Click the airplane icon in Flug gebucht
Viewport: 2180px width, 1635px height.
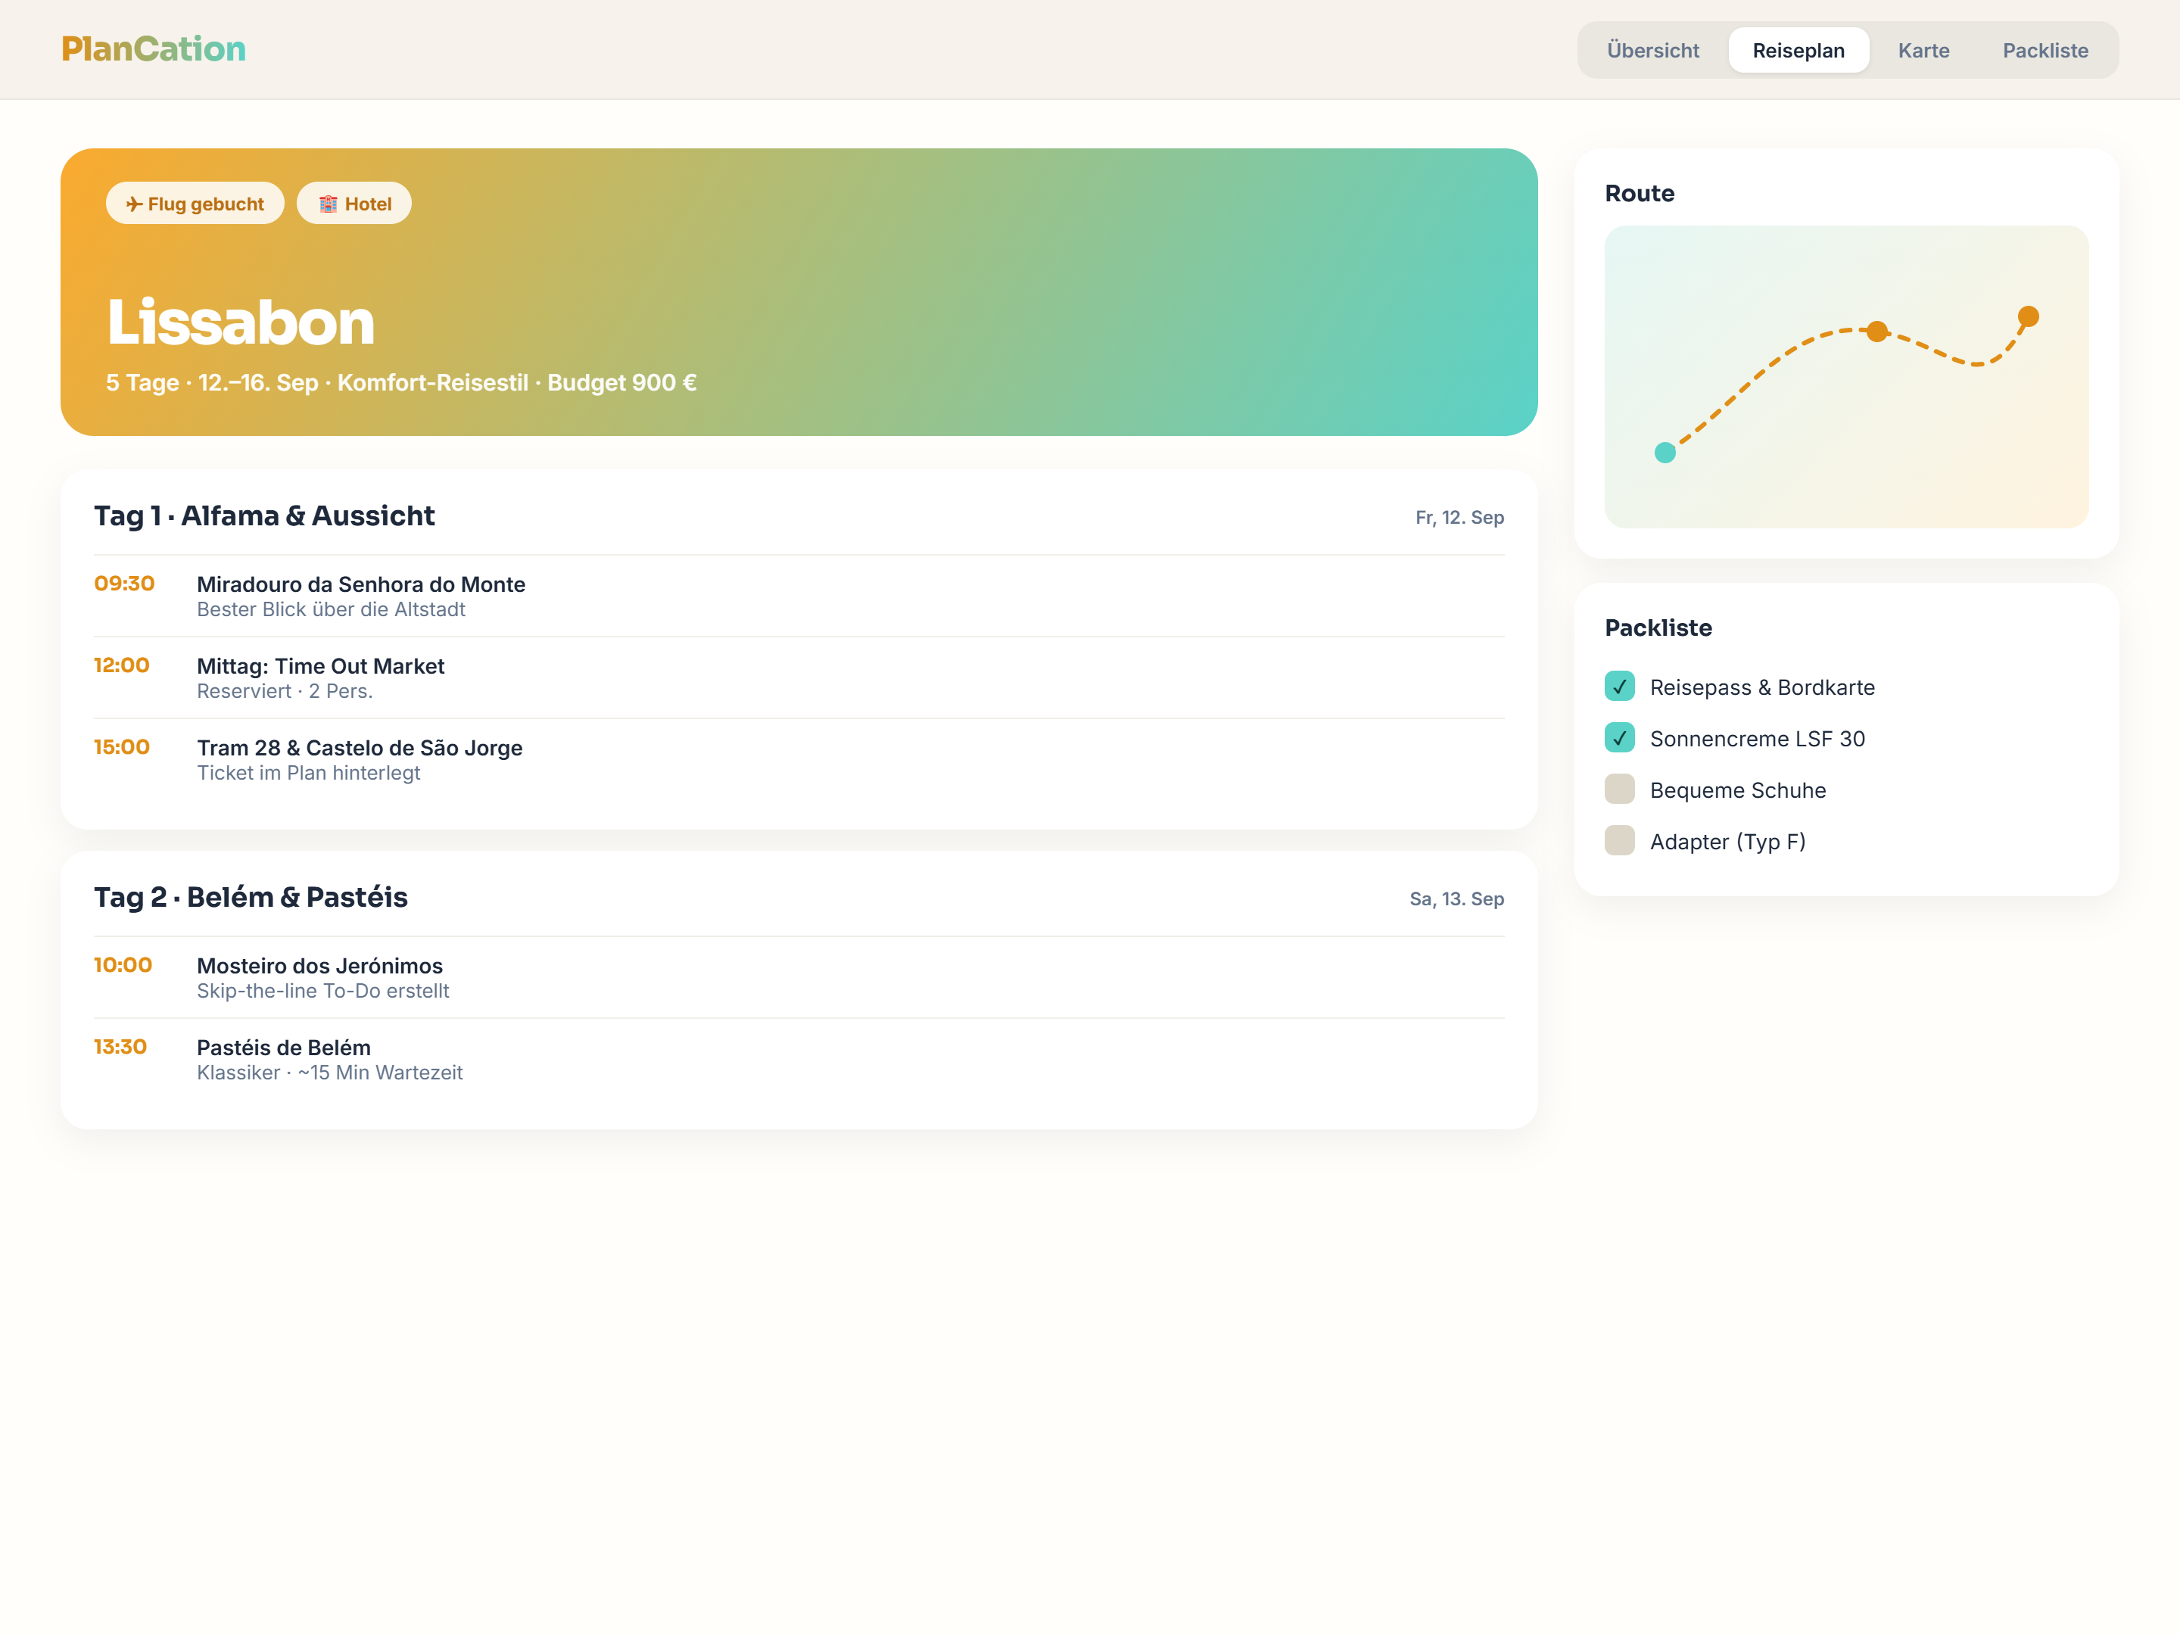134,204
